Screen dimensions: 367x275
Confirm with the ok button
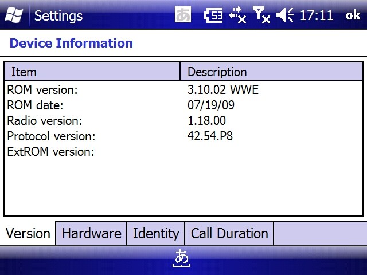[353, 15]
